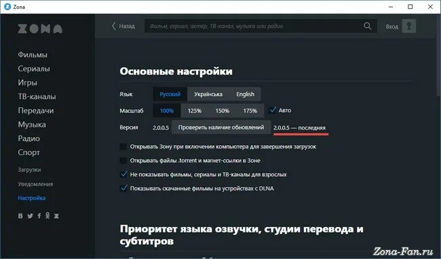
Task: Click "2.0.0.5 — последняя" status text
Action: pyautogui.click(x=299, y=128)
